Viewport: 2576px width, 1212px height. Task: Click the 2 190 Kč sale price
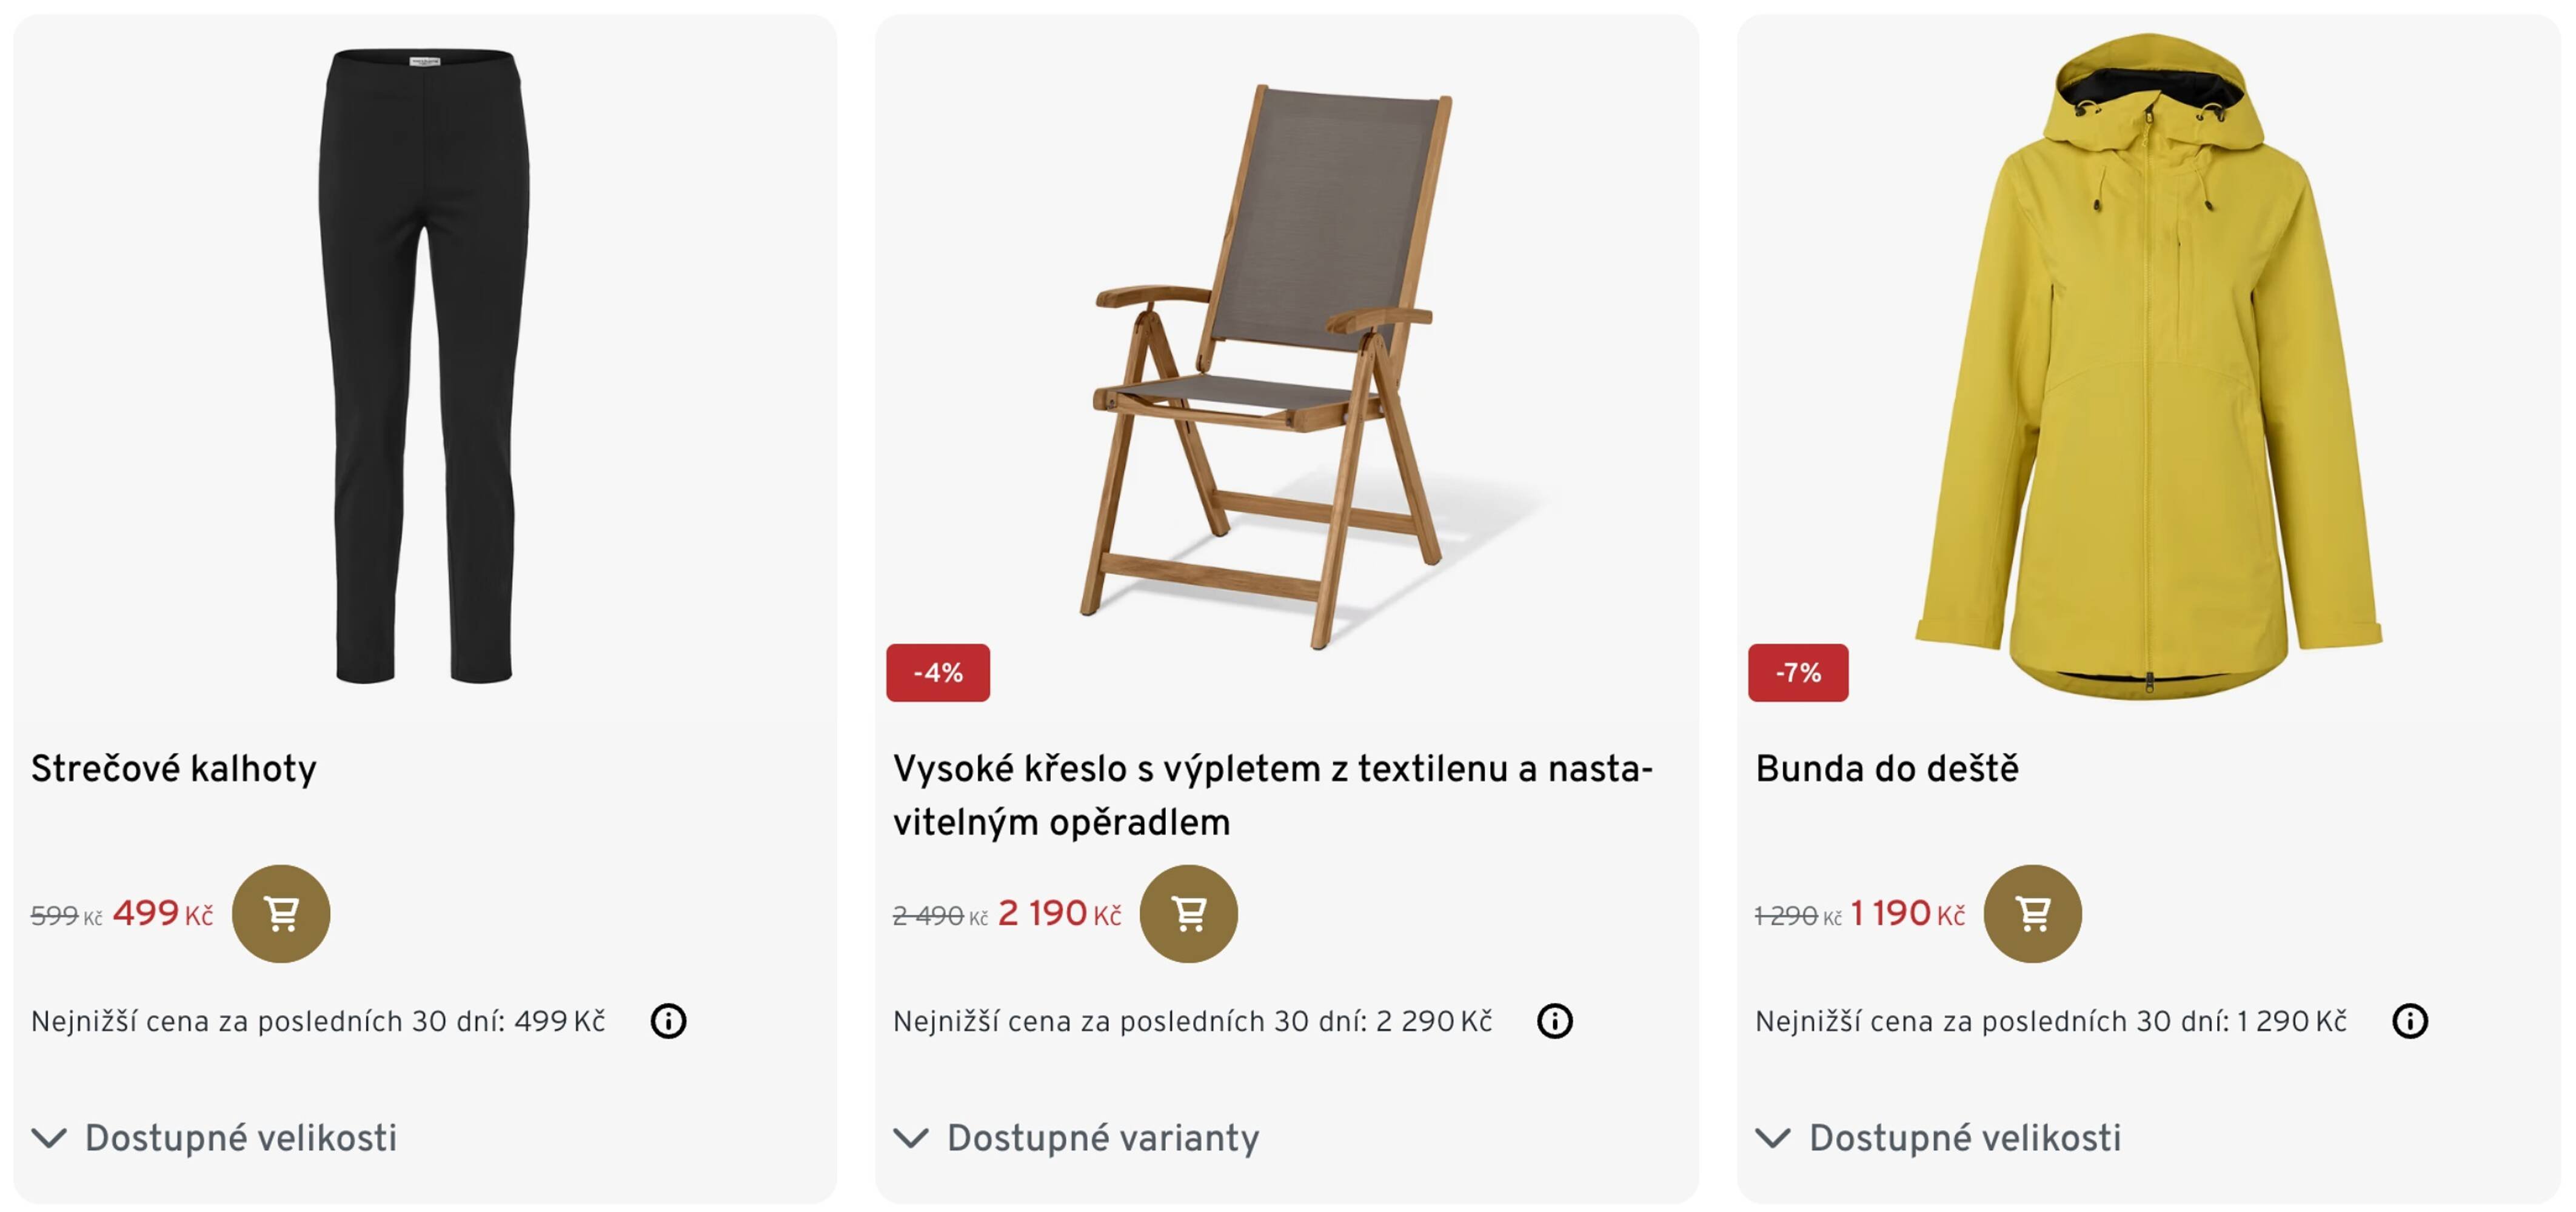click(1059, 913)
